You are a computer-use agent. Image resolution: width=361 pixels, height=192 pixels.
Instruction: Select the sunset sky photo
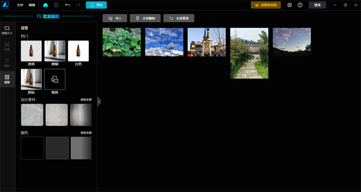[292, 42]
